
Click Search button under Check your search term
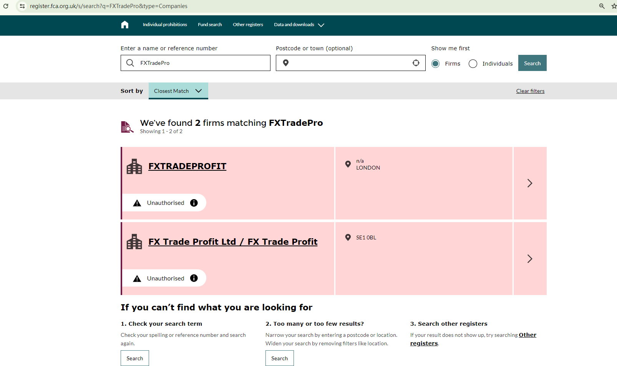[x=135, y=358]
